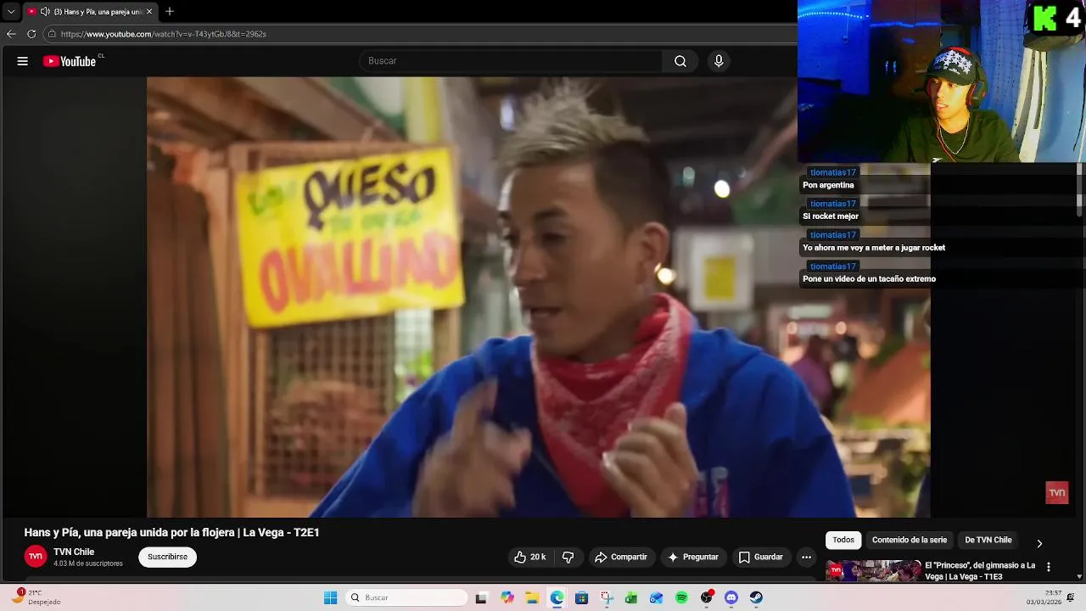Share the video with Compartir button

tap(621, 557)
